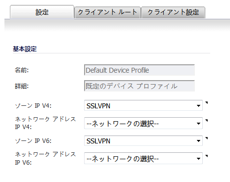Click the 詳細 description field
The height and width of the screenshot is (182, 230).
click(x=139, y=86)
